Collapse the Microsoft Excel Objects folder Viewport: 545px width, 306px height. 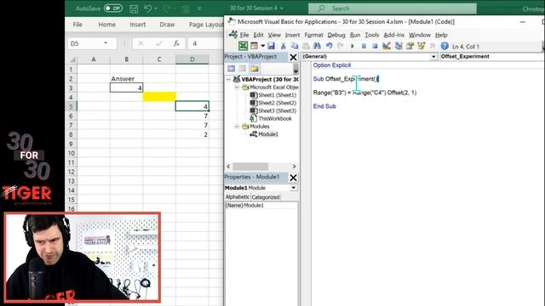point(237,87)
